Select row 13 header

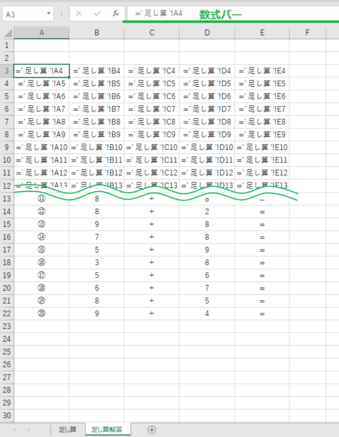[x=7, y=199]
